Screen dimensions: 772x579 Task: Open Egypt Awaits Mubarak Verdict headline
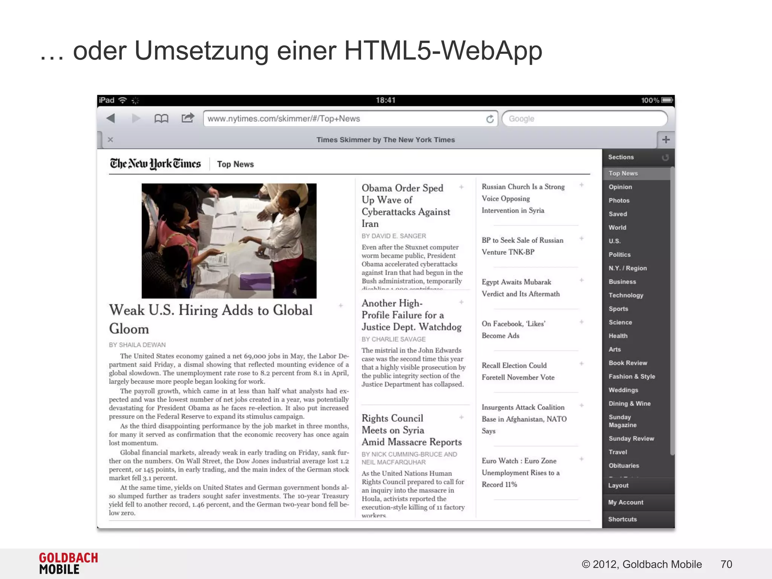click(521, 288)
